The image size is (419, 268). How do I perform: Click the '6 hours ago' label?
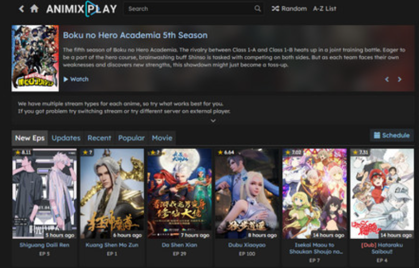[x=127, y=235]
